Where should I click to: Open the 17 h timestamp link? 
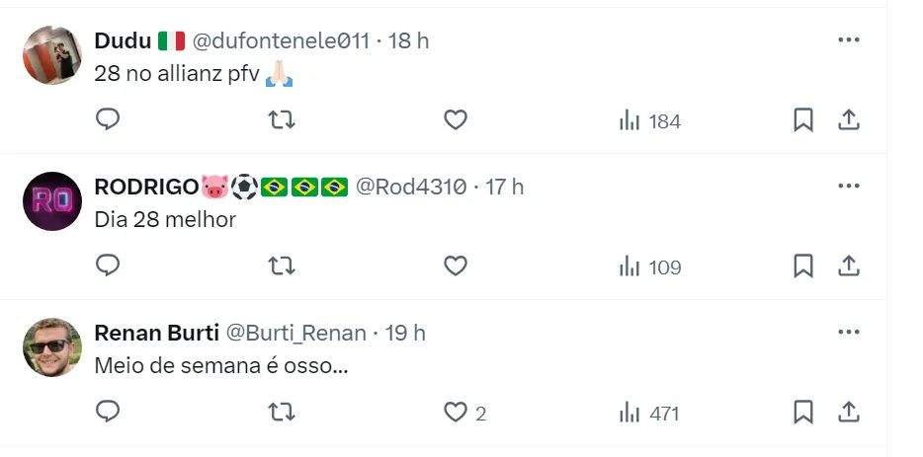tap(504, 188)
